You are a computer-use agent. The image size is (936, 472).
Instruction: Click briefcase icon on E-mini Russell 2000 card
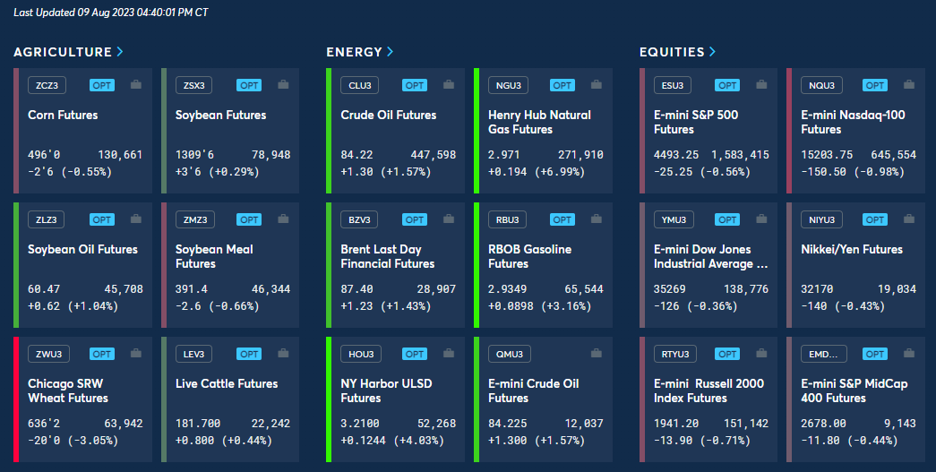[x=761, y=353]
